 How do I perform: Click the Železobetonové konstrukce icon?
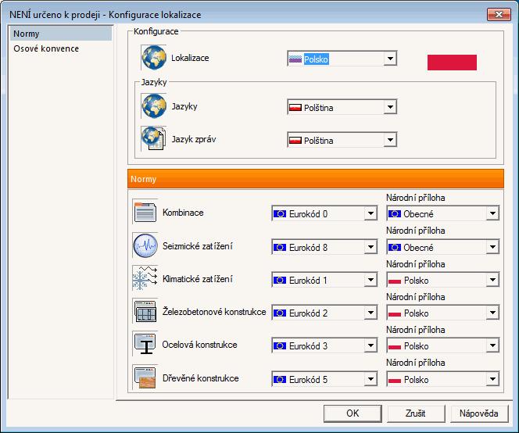click(145, 311)
